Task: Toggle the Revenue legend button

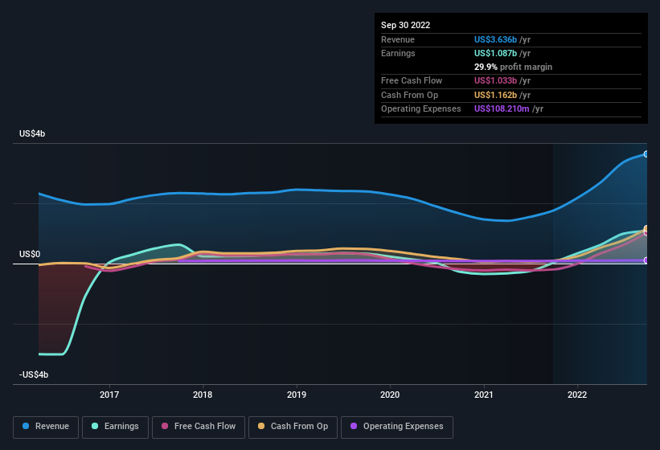Action: pyautogui.click(x=46, y=427)
